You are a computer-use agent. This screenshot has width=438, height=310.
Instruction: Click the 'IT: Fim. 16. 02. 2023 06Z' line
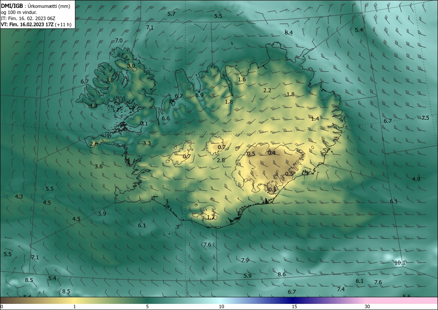point(28,18)
